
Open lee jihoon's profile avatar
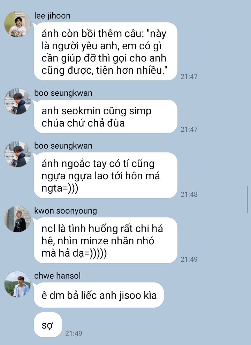[x=17, y=24]
